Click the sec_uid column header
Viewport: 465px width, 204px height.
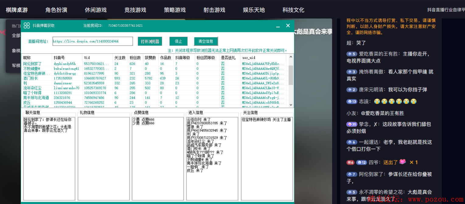(263, 58)
